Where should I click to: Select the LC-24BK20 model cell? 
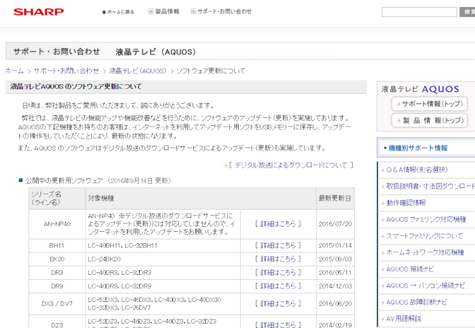pyautogui.click(x=163, y=259)
